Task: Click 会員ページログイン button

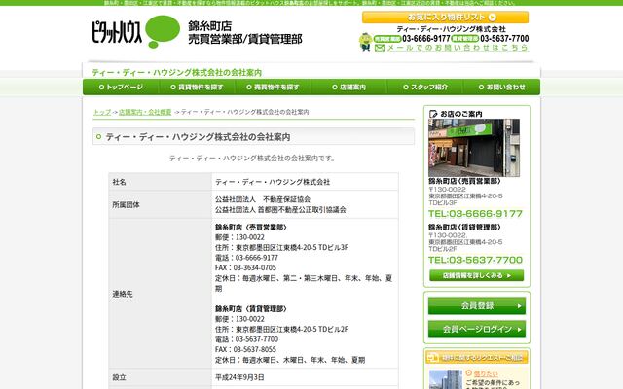Action: pos(477,329)
